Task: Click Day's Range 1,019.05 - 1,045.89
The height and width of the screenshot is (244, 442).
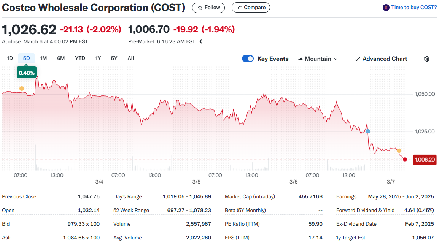Action: (x=187, y=196)
